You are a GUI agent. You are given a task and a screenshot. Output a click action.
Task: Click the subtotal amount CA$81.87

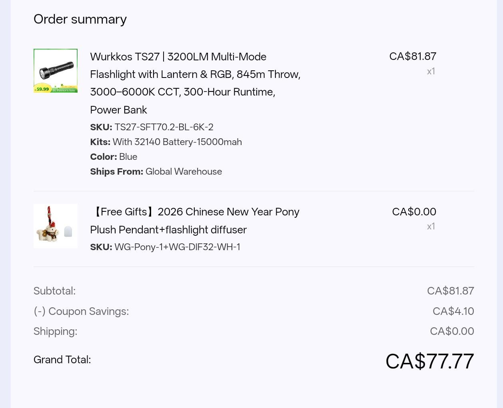(x=450, y=291)
